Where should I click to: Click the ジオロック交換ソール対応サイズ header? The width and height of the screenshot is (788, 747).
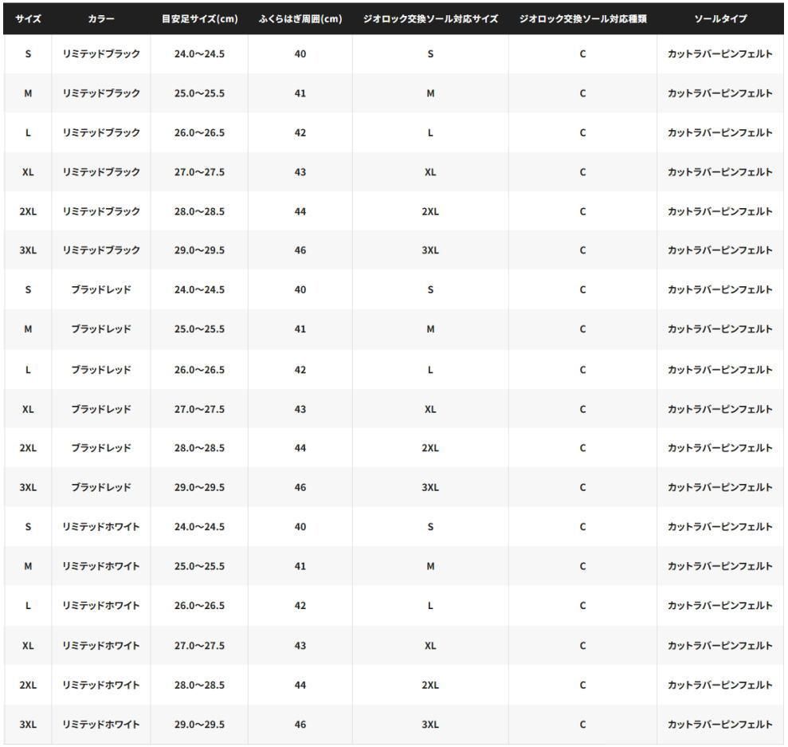click(x=430, y=18)
